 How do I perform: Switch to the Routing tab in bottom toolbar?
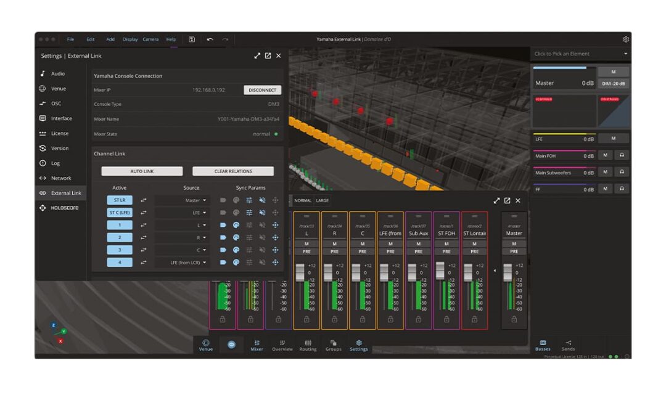(x=308, y=346)
